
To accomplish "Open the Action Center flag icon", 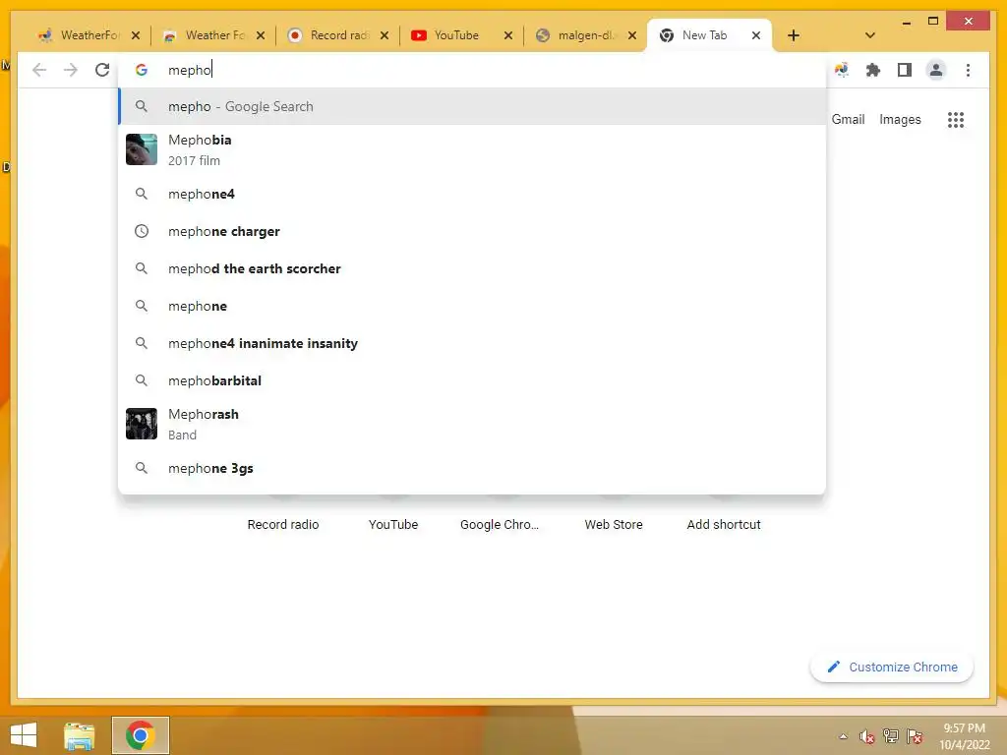I will tap(915, 736).
